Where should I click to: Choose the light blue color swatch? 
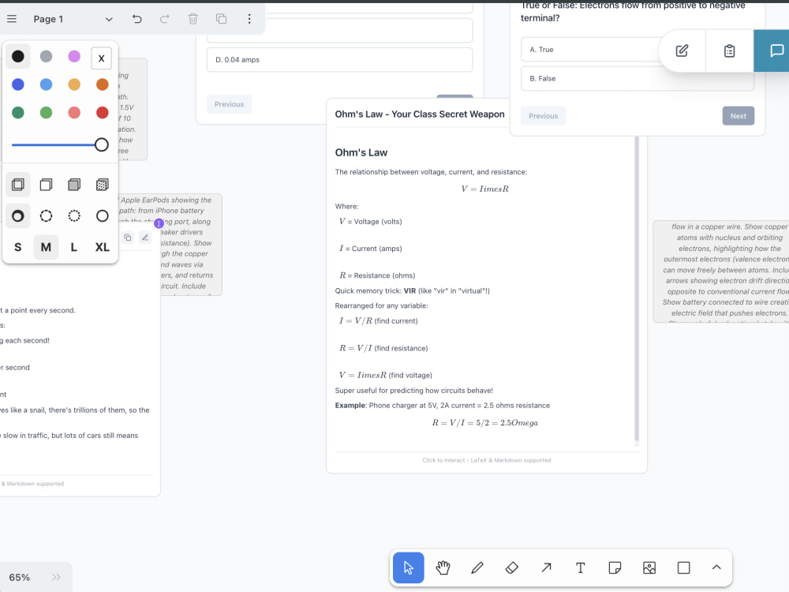(46, 84)
